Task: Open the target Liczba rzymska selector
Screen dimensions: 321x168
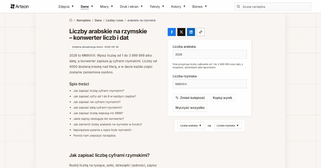Action: click(228, 126)
